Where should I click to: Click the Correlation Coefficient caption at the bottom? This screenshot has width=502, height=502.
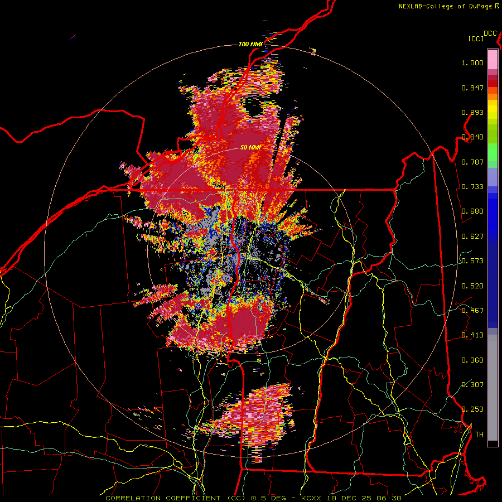point(254,498)
